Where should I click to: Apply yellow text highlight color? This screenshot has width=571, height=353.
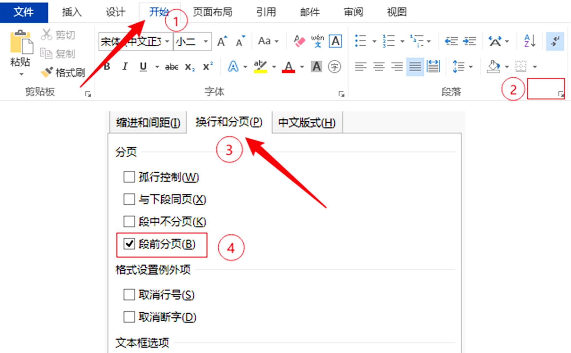(260, 66)
